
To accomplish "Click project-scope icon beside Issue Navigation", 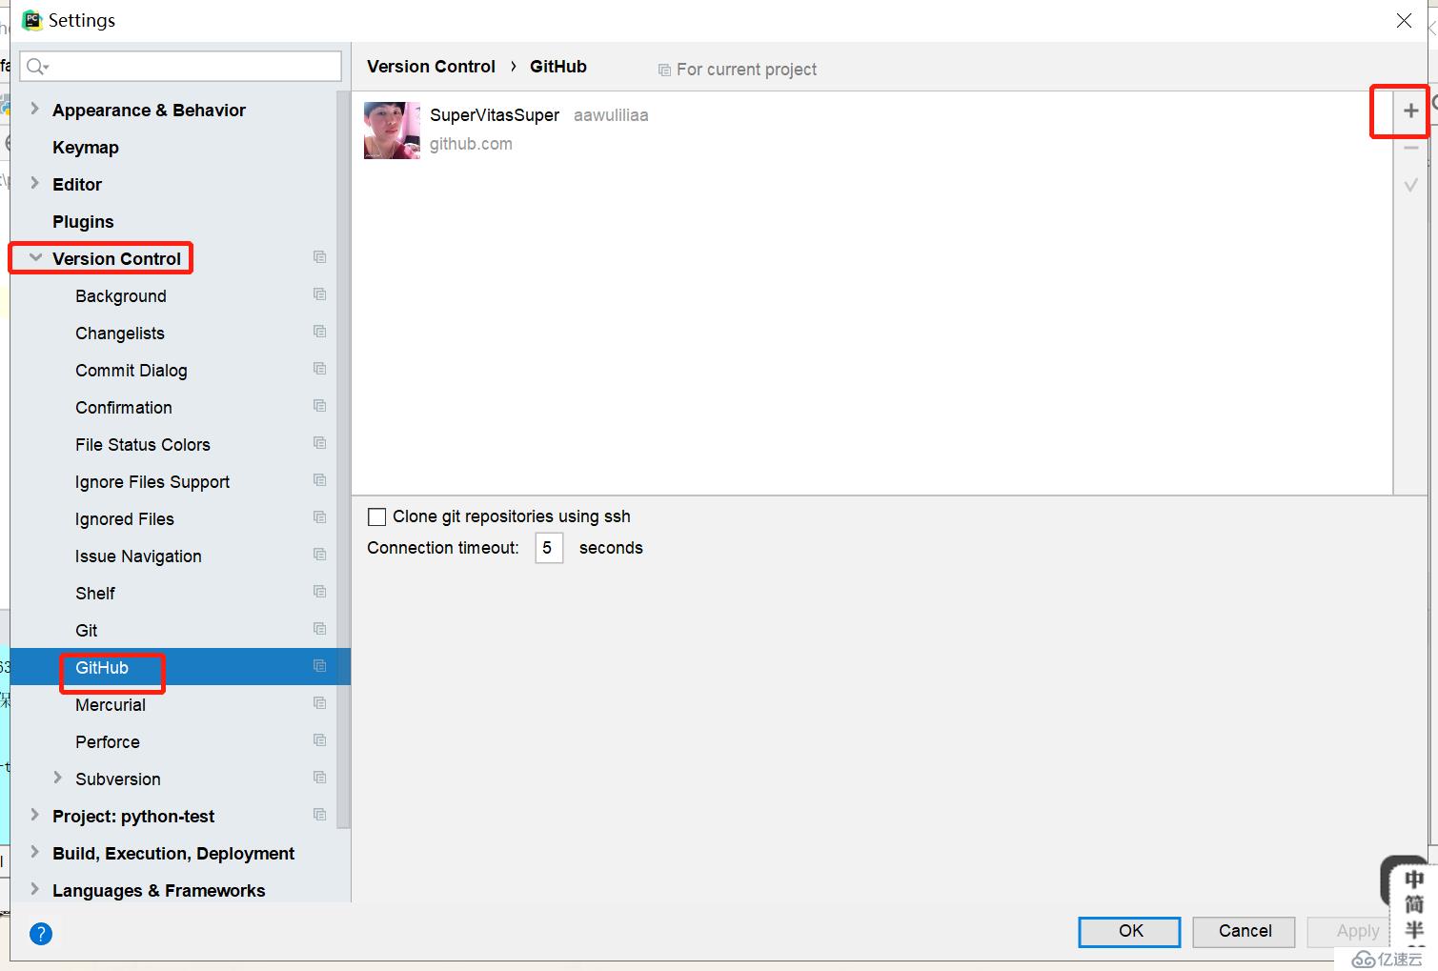I will click(320, 555).
